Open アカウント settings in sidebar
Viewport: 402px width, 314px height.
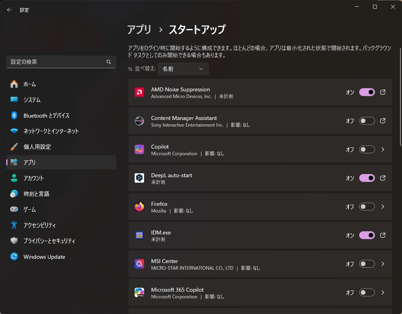(61, 178)
